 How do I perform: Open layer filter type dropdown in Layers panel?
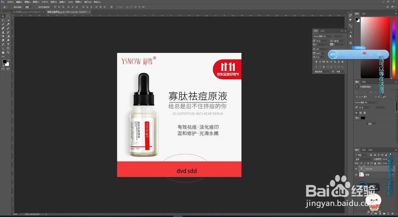(x=361, y=155)
